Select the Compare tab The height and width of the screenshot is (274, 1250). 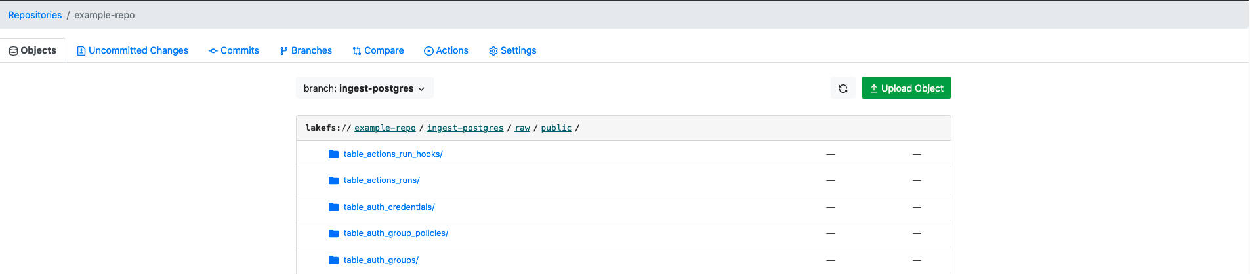378,50
